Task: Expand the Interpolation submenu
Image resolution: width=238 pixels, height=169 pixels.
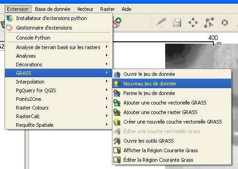Action: click(59, 82)
